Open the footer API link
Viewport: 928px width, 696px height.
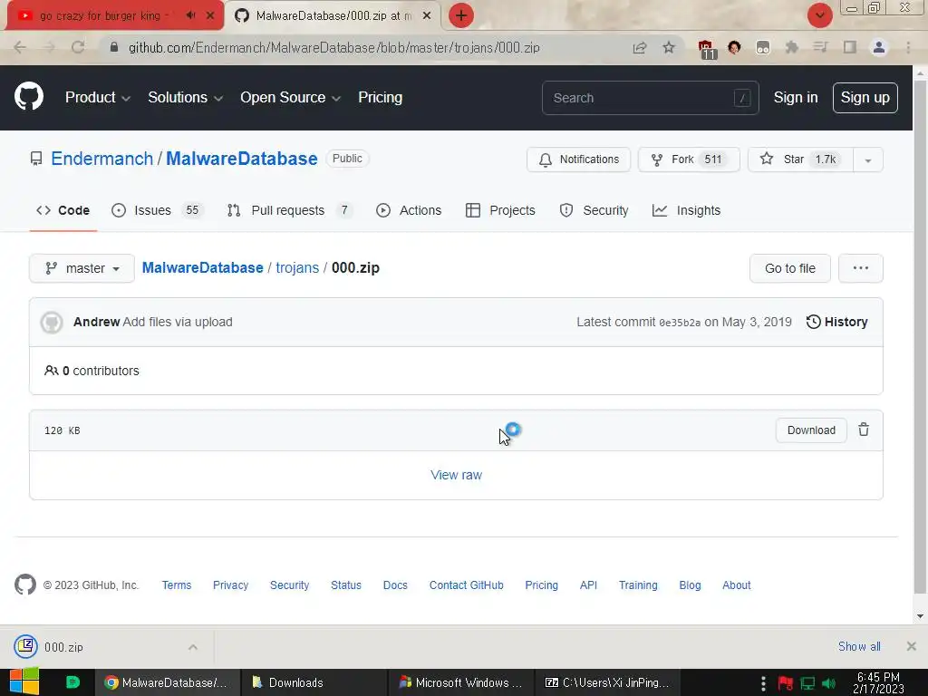click(587, 585)
